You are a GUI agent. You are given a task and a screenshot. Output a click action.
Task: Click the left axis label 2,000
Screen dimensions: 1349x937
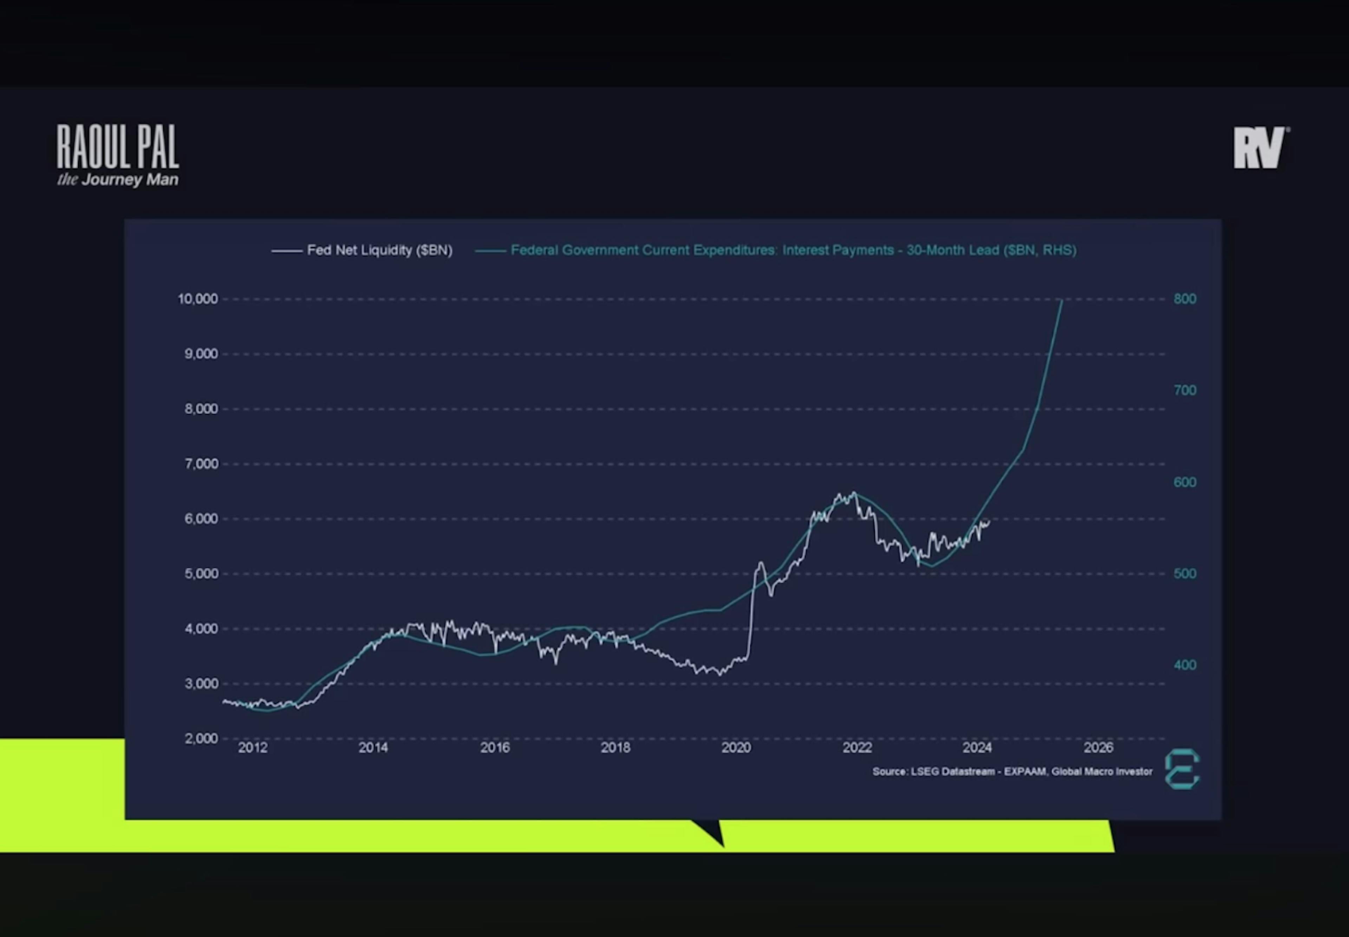201,739
